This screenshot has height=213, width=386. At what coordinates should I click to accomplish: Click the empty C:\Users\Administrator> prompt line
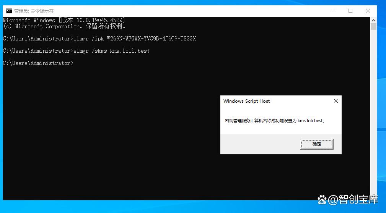click(x=38, y=63)
